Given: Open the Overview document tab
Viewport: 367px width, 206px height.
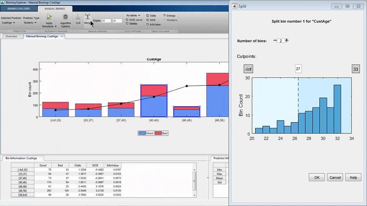Looking at the screenshot, I should pos(11,36).
